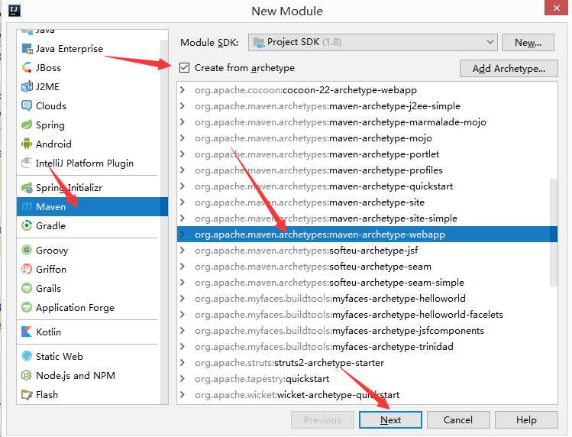Screen dimensions: 572x437
Task: Expand maven-archetype-marmalade-mojo node
Action: pos(183,122)
